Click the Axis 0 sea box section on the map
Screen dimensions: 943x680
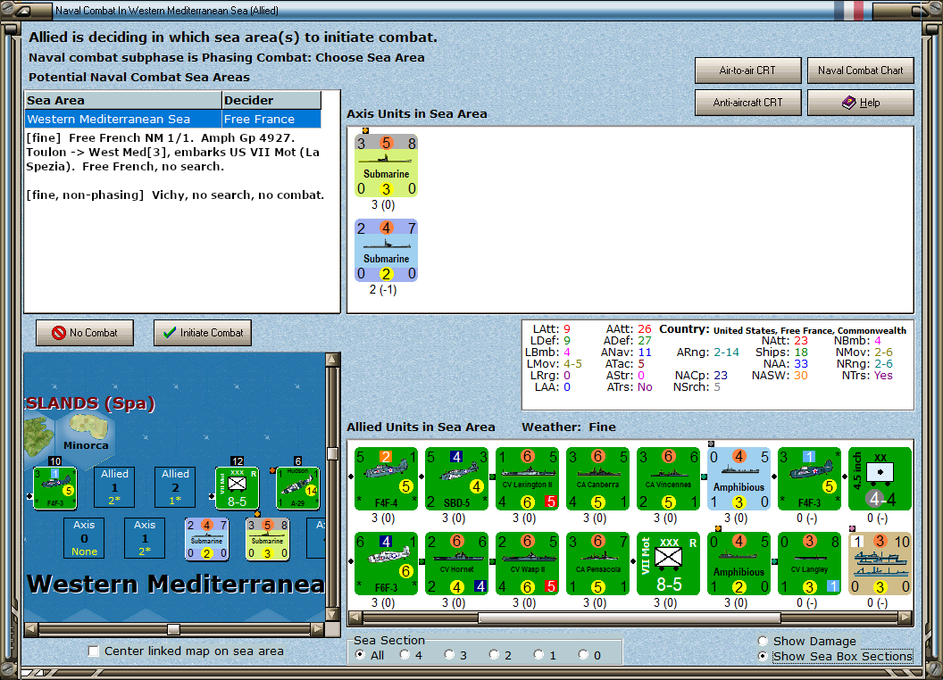point(84,538)
